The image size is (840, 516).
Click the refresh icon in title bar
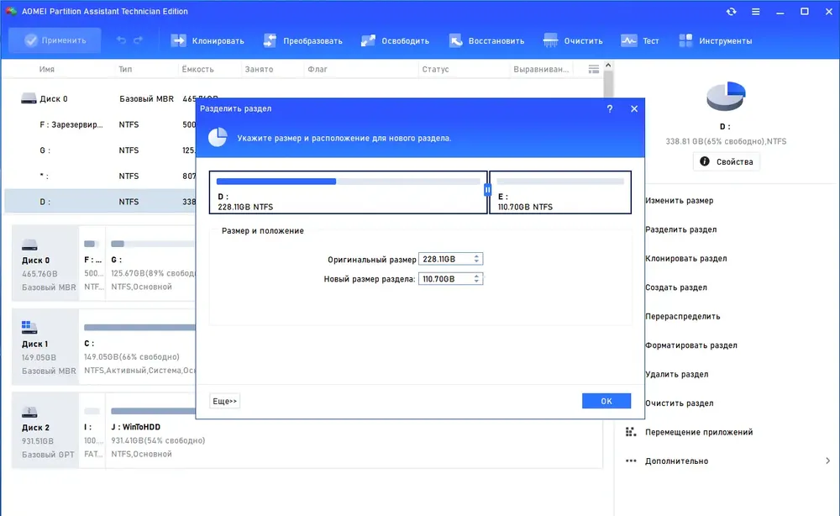point(732,11)
